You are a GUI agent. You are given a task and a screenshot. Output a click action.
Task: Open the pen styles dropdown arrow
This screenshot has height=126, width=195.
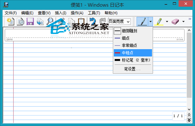150,22
